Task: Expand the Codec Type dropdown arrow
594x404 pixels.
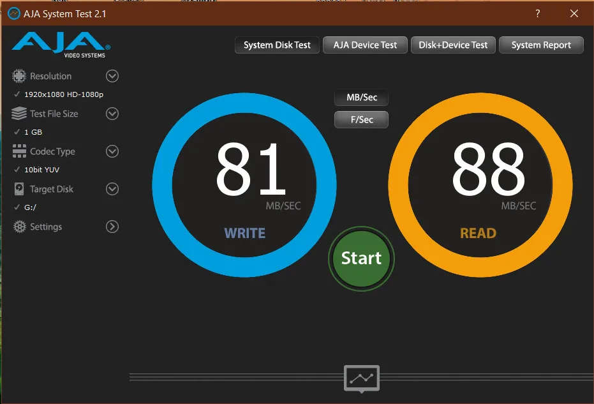Action: pos(112,151)
